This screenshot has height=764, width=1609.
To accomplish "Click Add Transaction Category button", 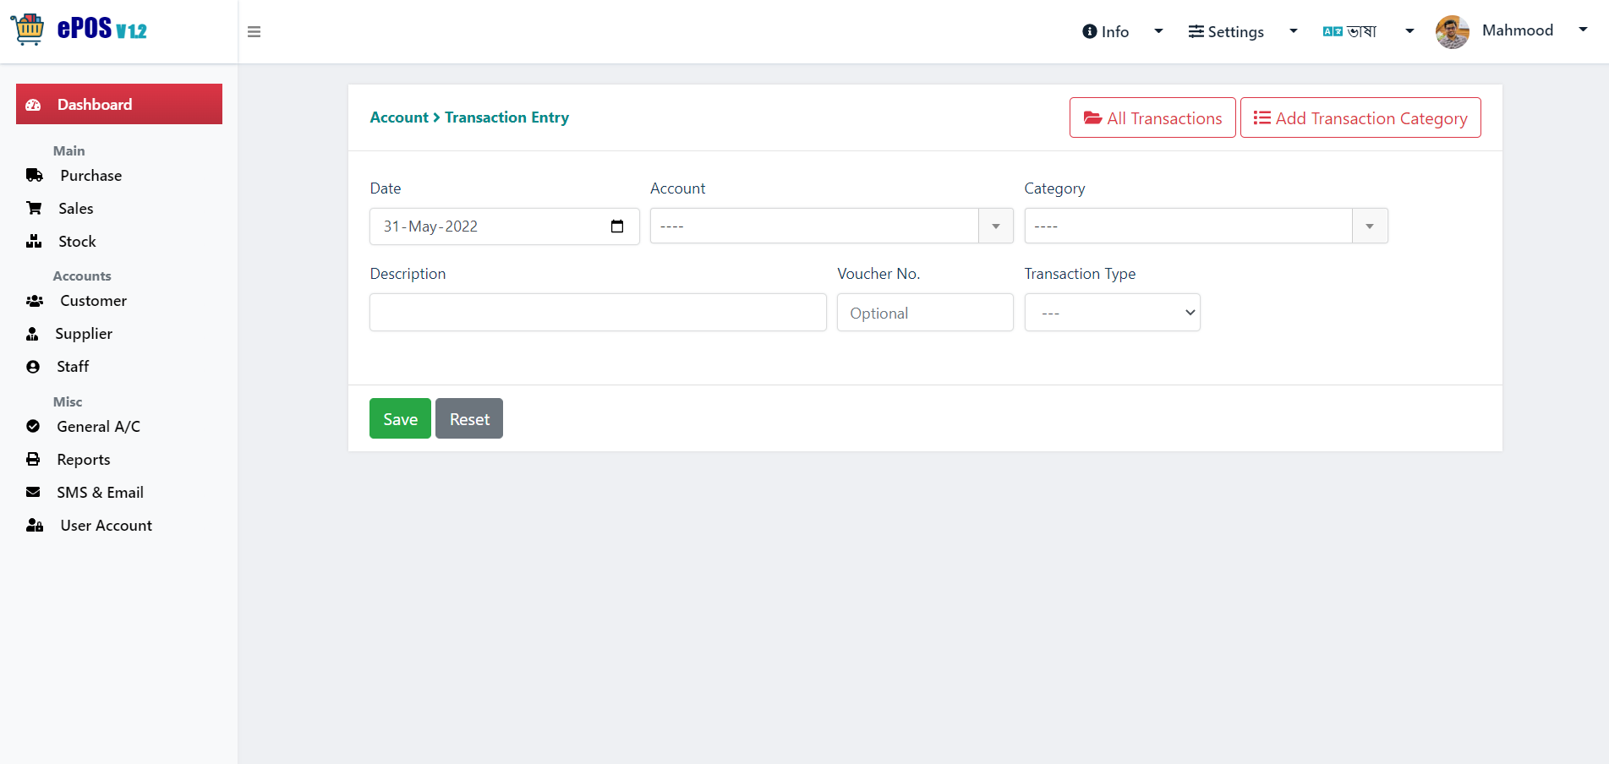I will 1360,117.
